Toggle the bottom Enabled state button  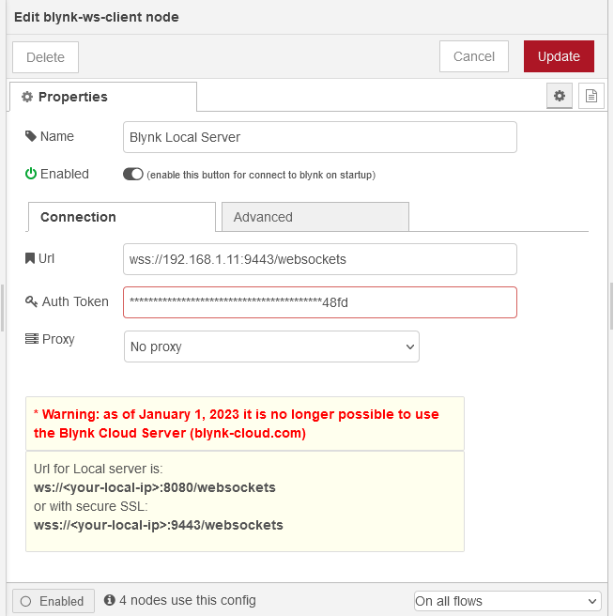tap(54, 601)
